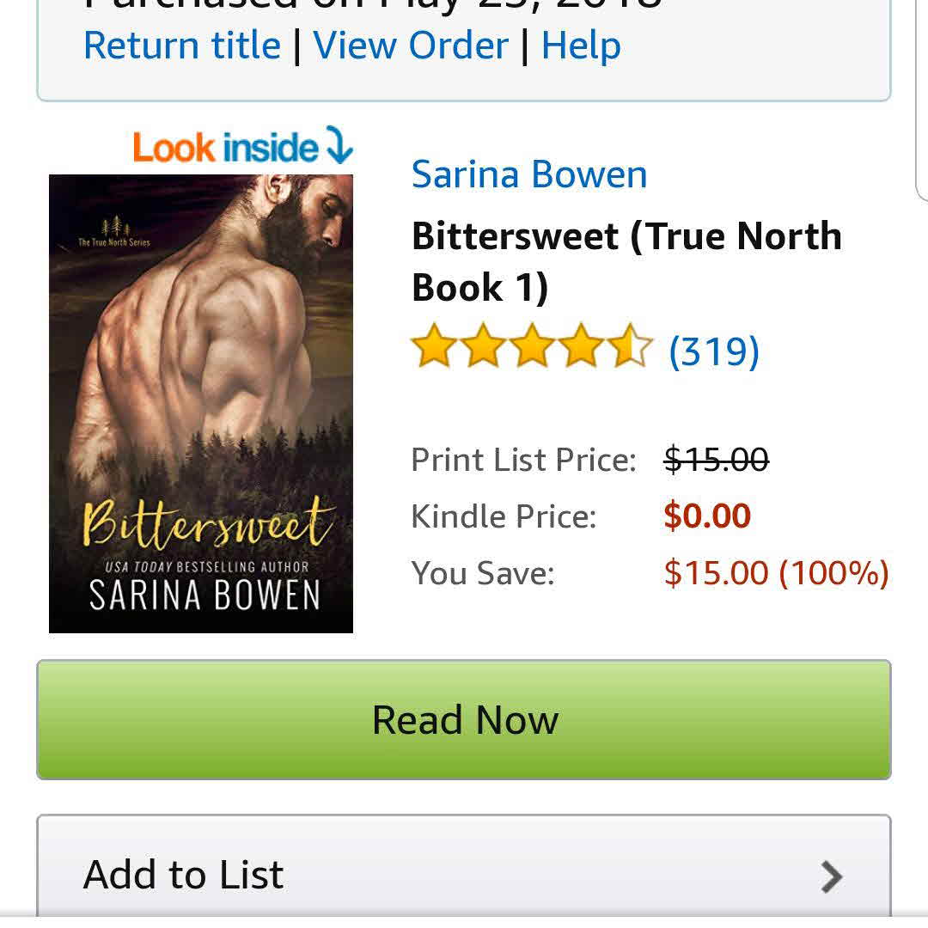928x928 pixels.
Task: Open the Sarina Bowen author link
Action: coord(529,174)
